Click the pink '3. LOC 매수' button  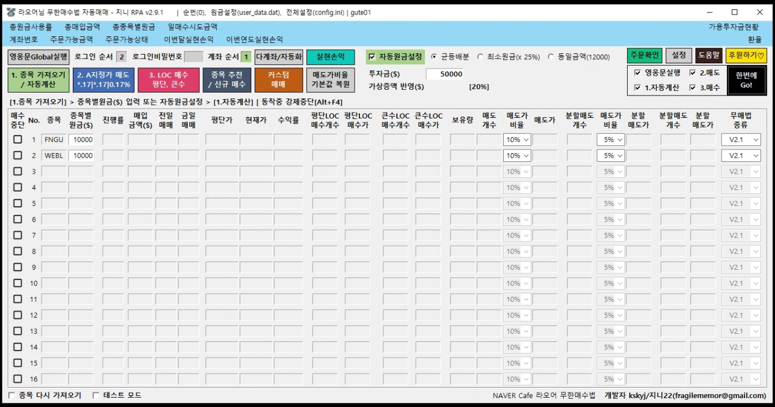pyautogui.click(x=168, y=80)
